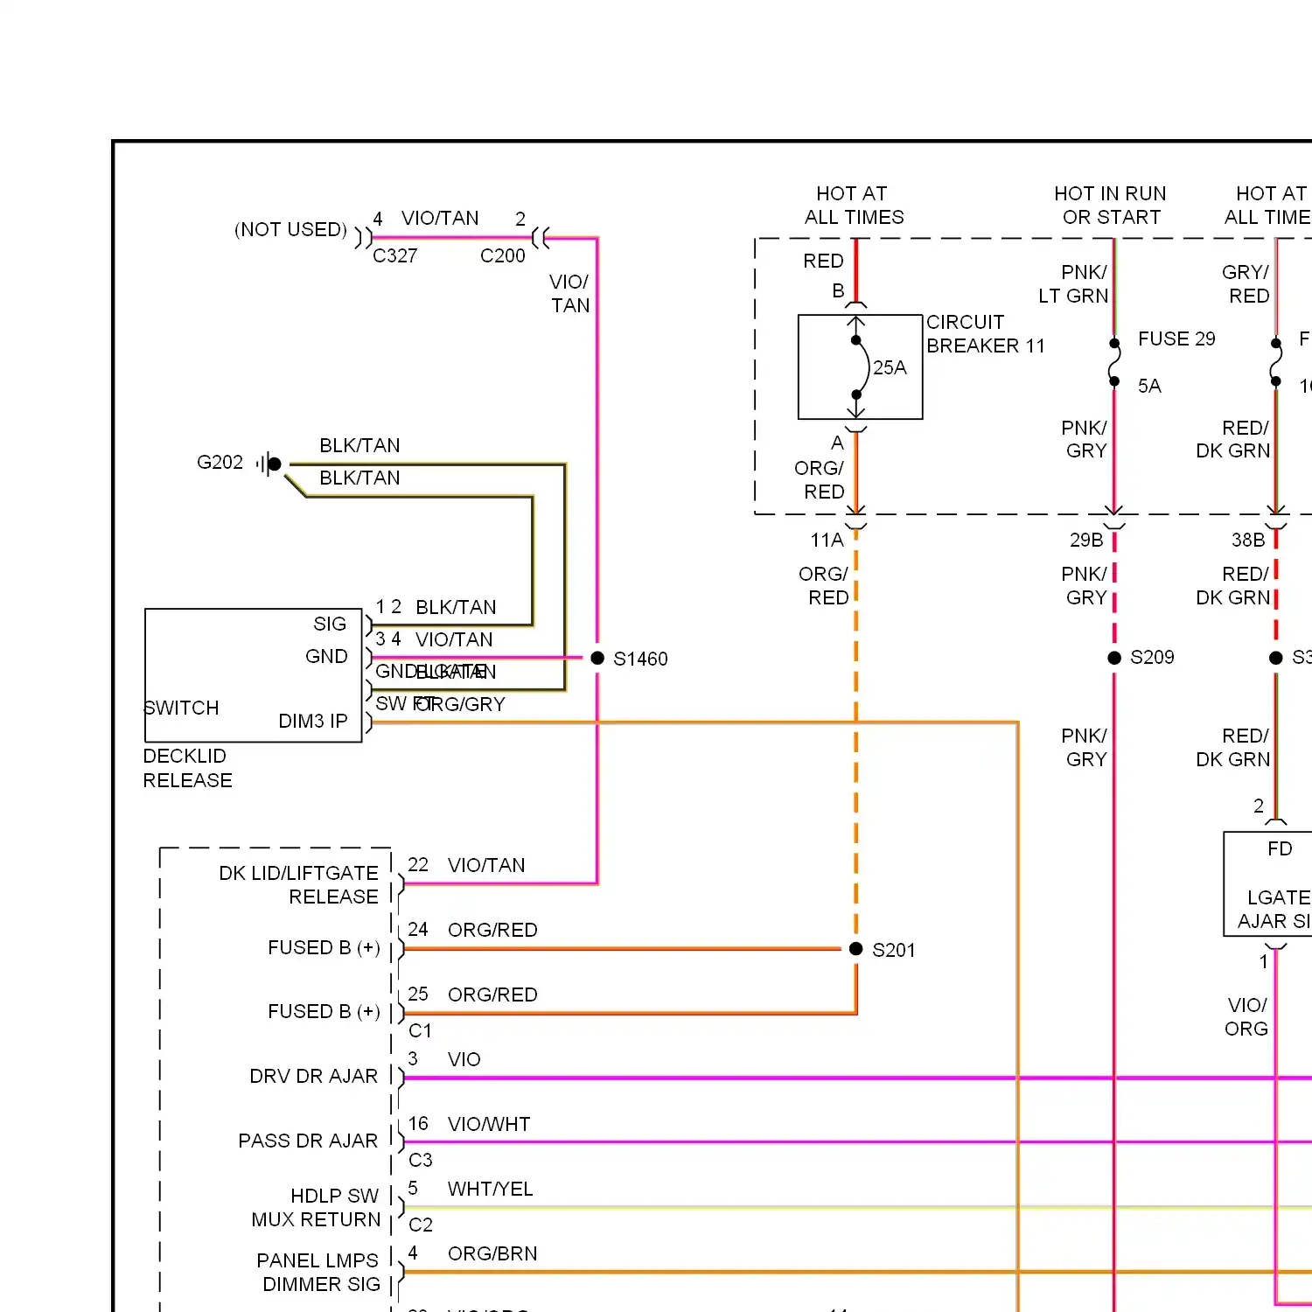Click the (NOT USED) label
This screenshot has width=1312, height=1312.
tap(291, 229)
